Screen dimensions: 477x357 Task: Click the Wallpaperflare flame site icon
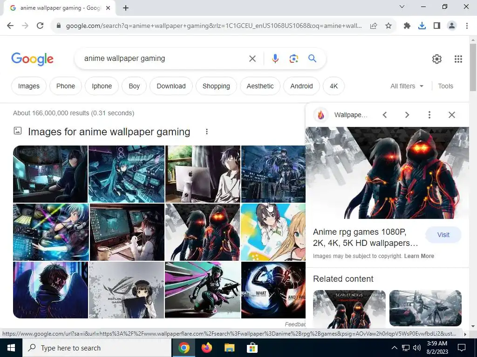click(x=320, y=115)
